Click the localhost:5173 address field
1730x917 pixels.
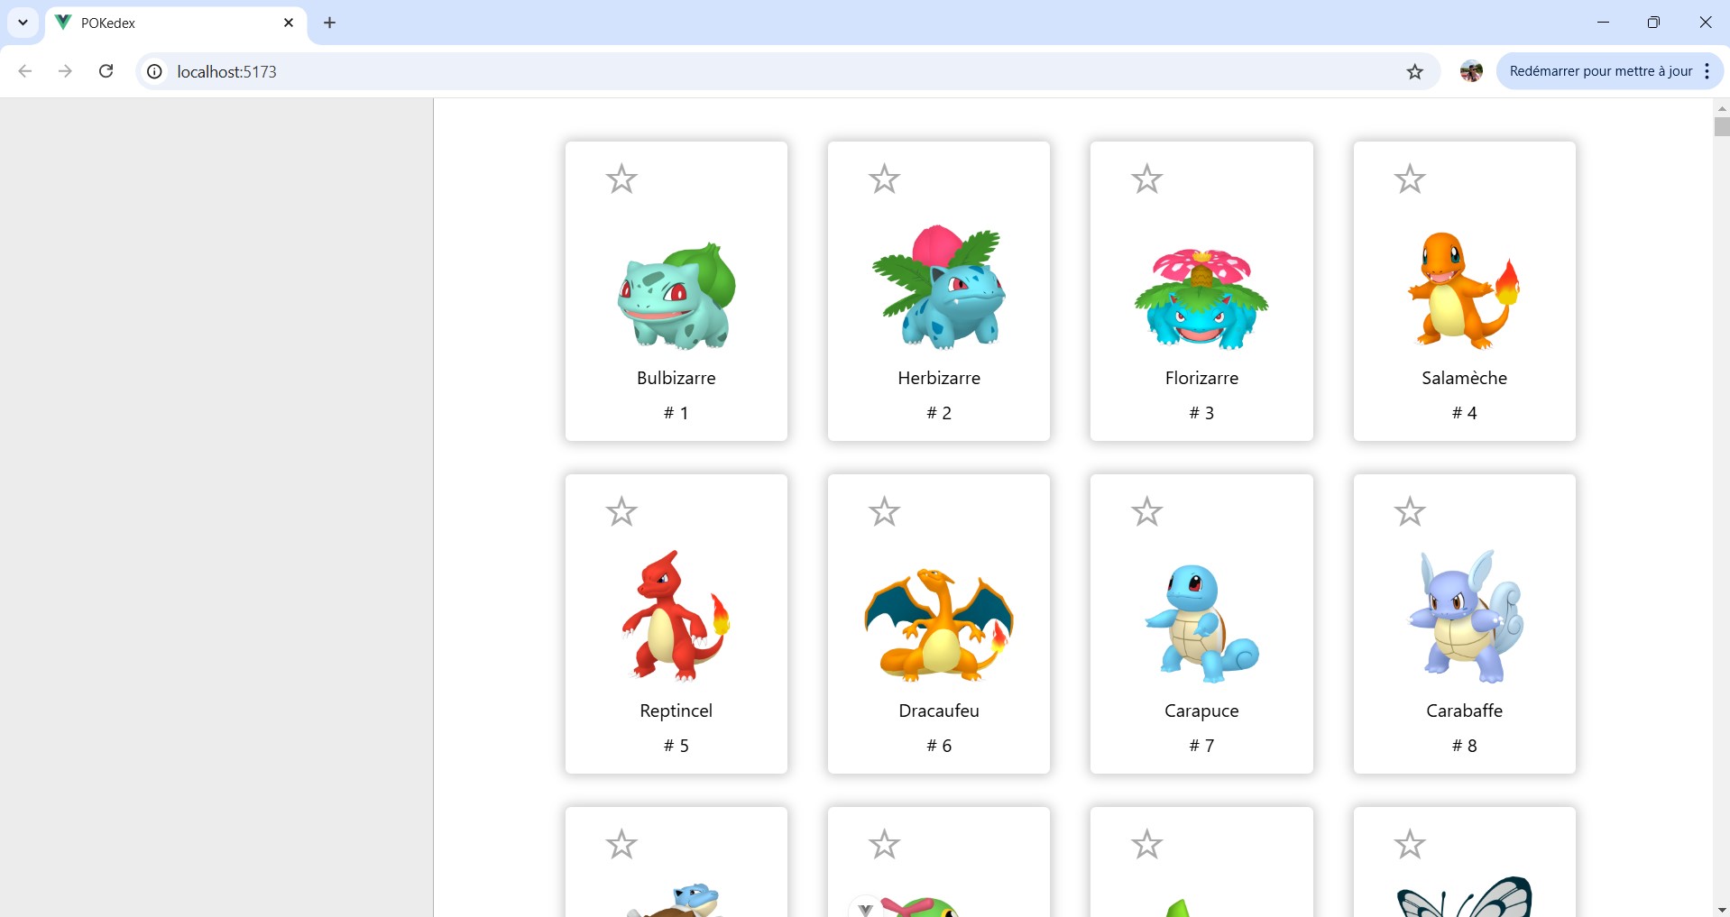tap(767, 71)
